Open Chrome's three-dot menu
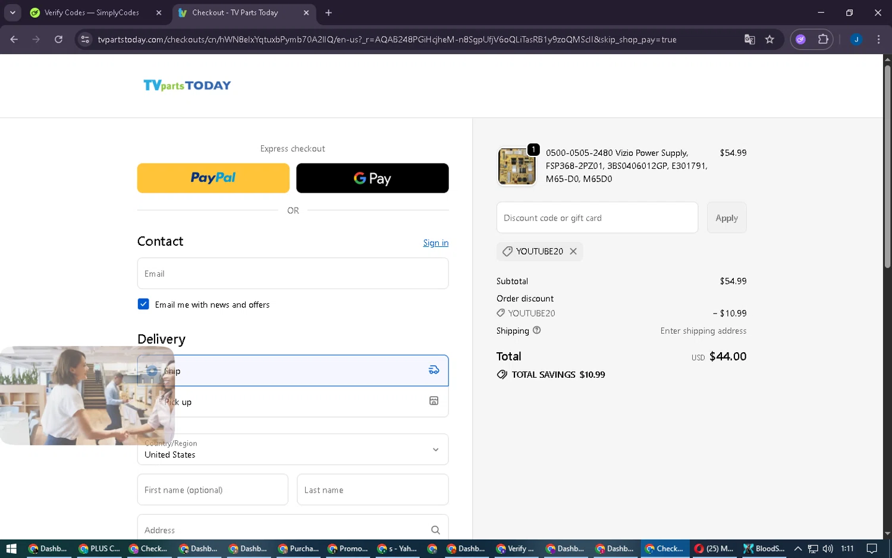The width and height of the screenshot is (892, 558). coord(878,39)
